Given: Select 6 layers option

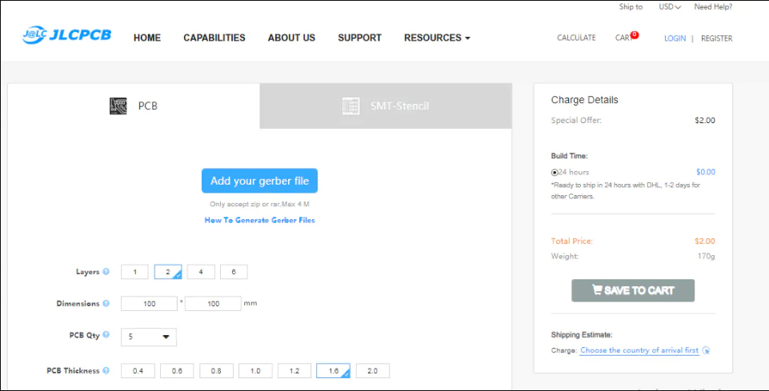Looking at the screenshot, I should point(234,272).
